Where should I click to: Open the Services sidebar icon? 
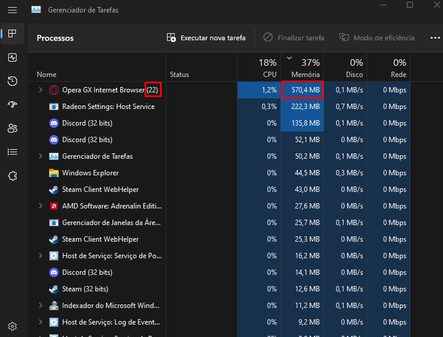pyautogui.click(x=12, y=176)
